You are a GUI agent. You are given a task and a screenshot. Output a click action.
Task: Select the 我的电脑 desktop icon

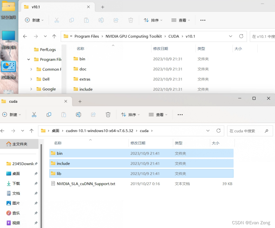8,40
